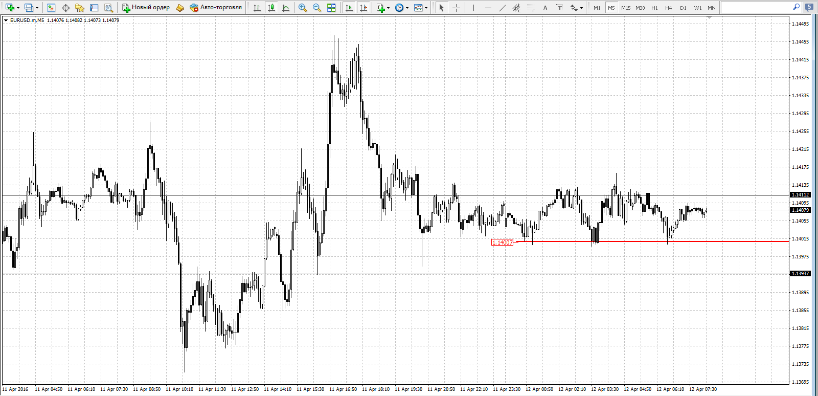The width and height of the screenshot is (818, 396).
Task: Switch chart to candlesticks mode
Action: 271,8
